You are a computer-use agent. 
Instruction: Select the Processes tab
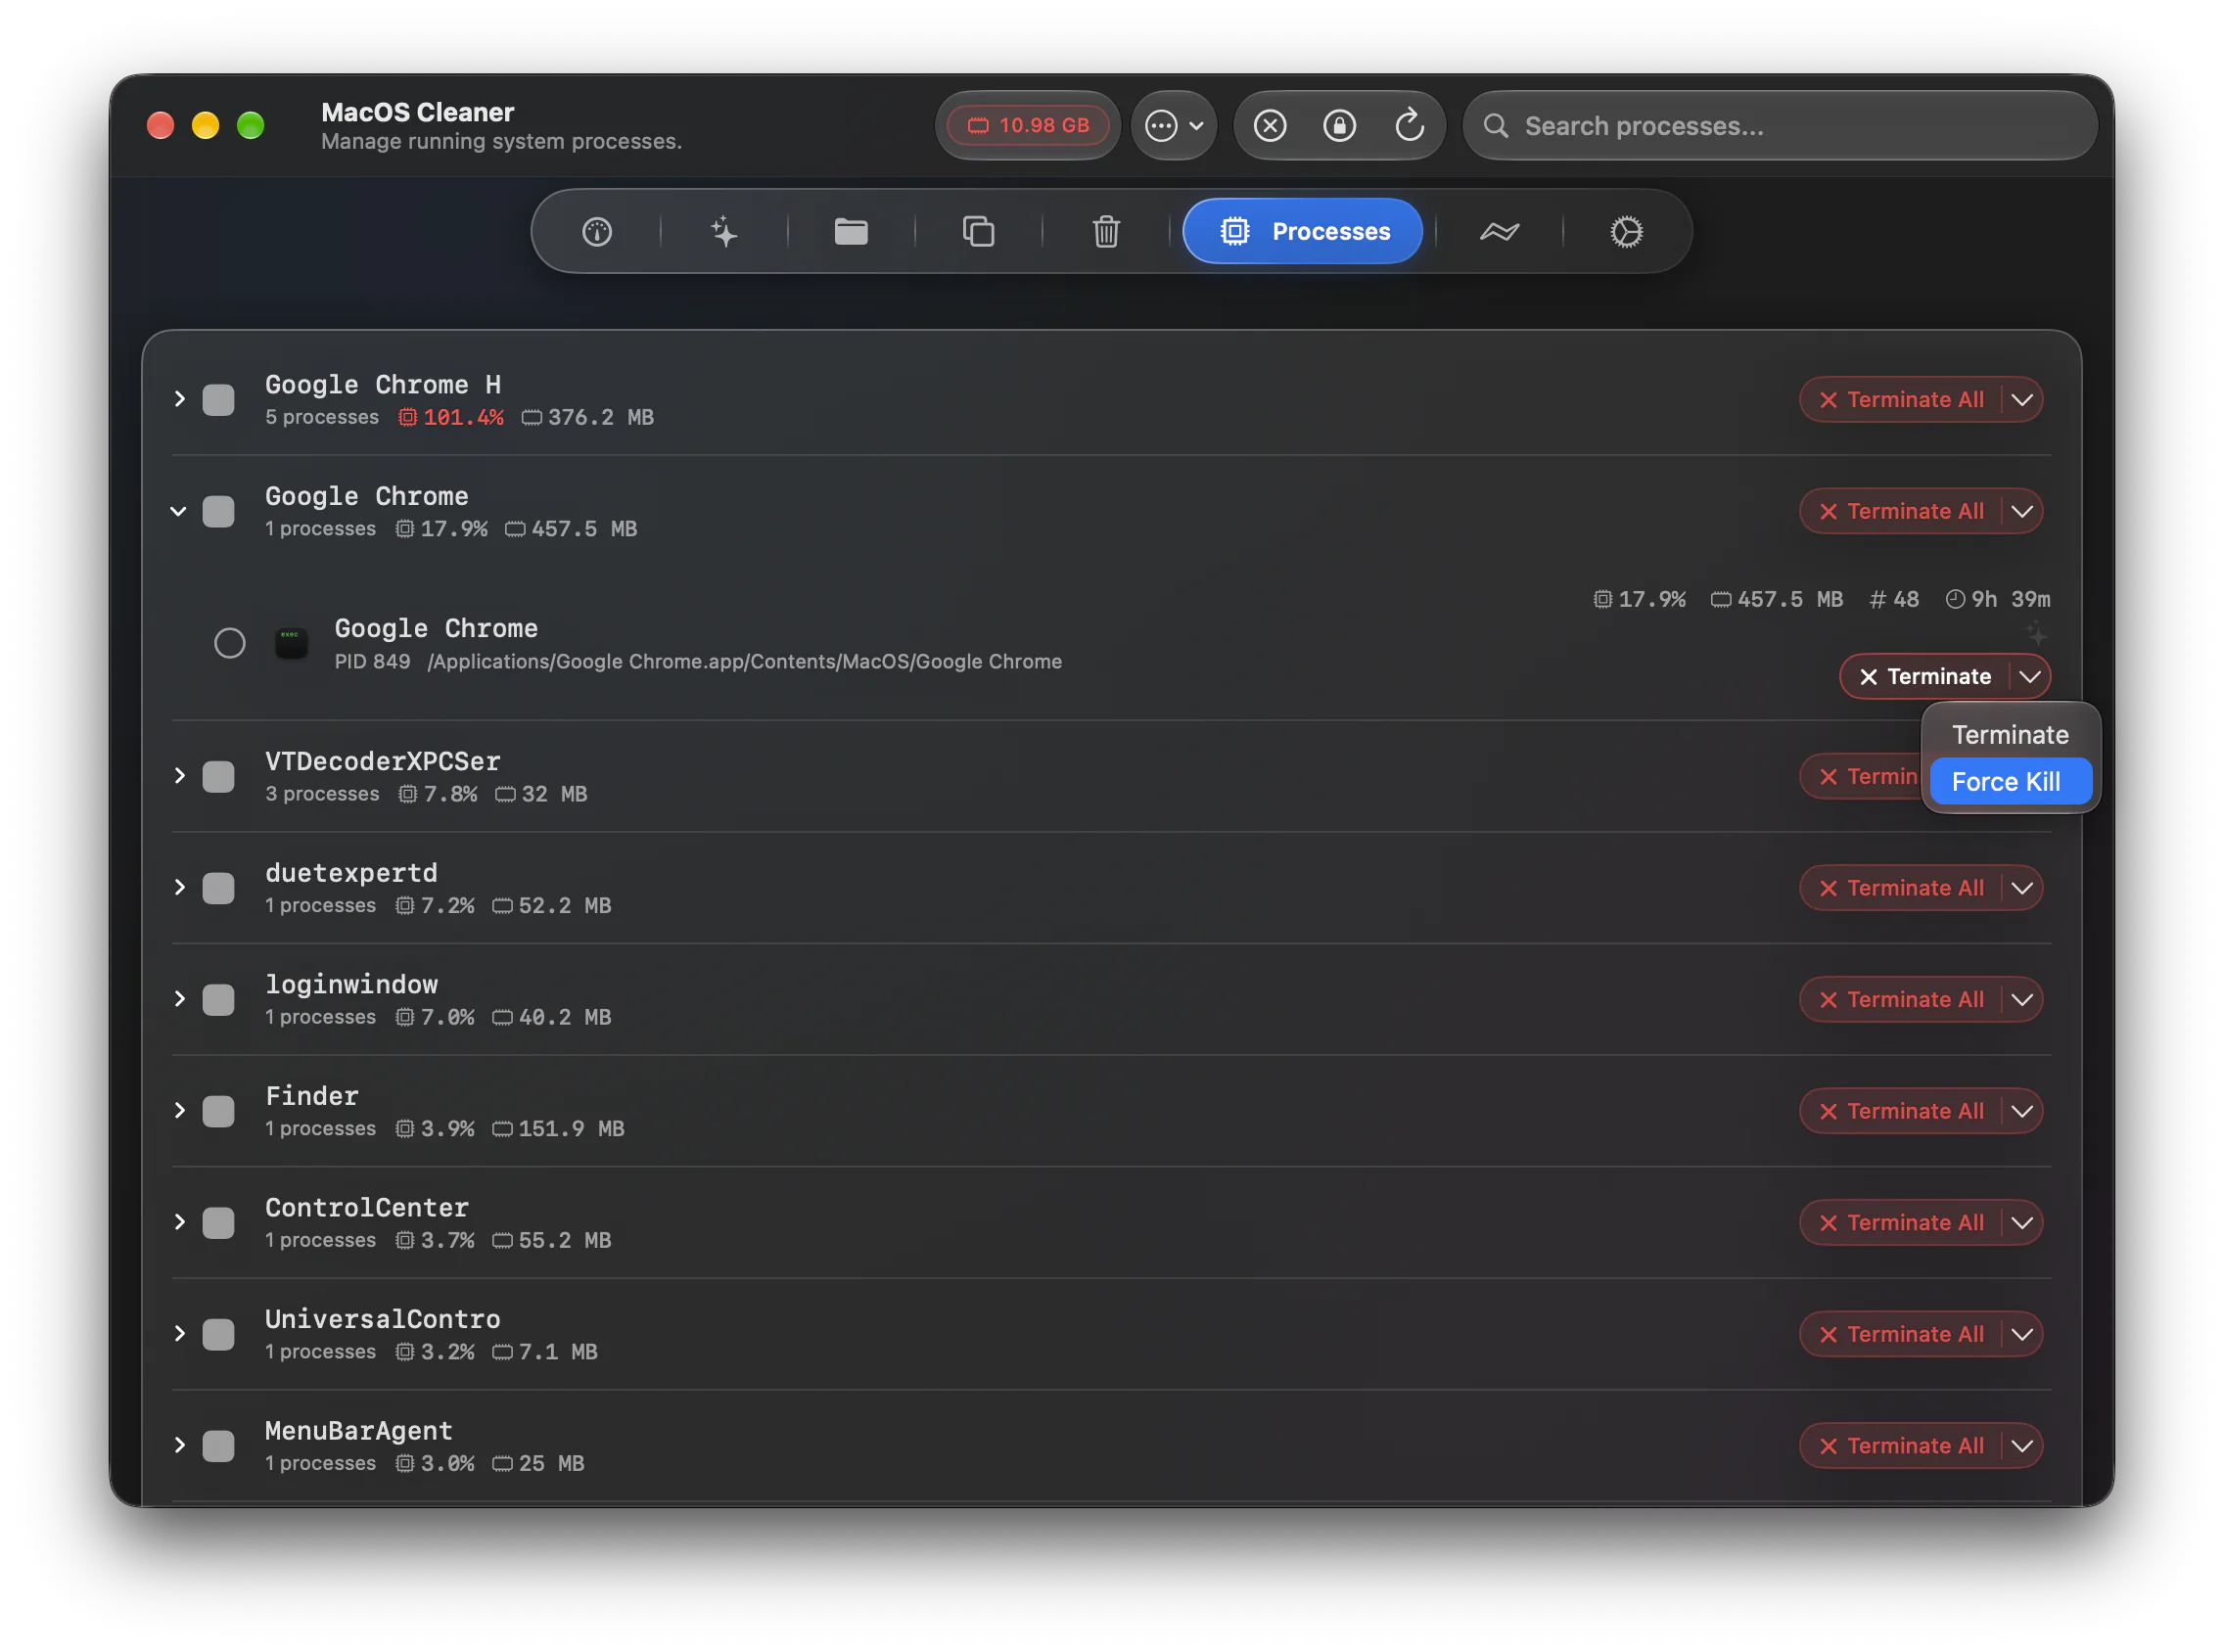(x=1302, y=232)
